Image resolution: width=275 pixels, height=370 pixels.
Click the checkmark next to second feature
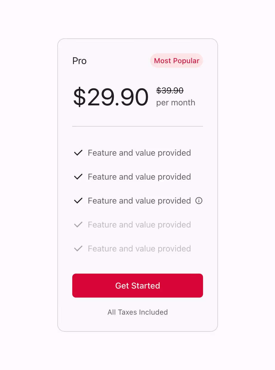[x=78, y=177]
